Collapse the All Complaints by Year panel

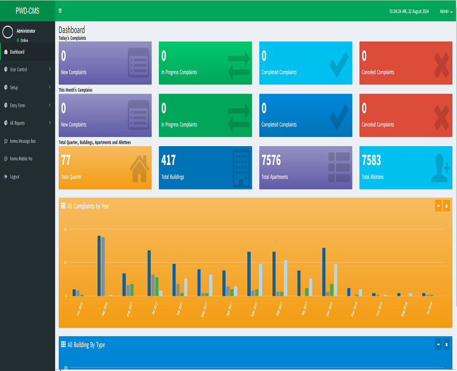tap(438, 206)
